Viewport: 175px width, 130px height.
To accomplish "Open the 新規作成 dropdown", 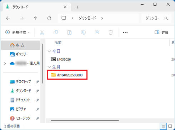I will point(17,32).
